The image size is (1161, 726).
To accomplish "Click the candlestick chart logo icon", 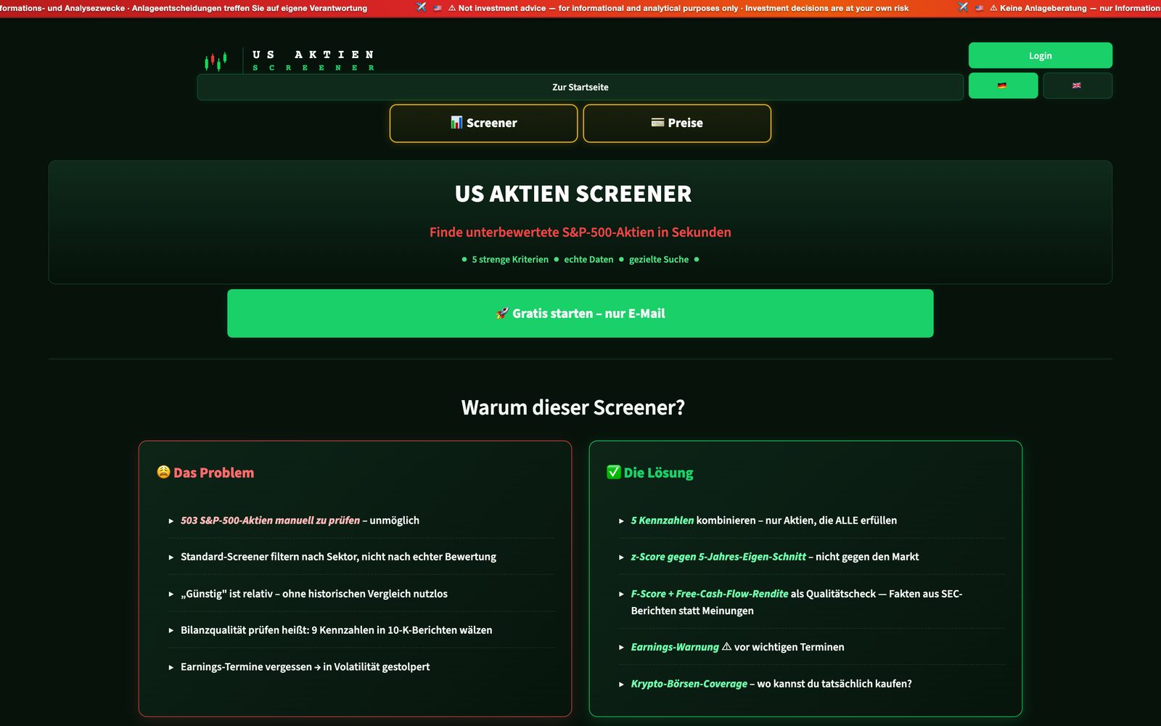I will tap(216, 61).
